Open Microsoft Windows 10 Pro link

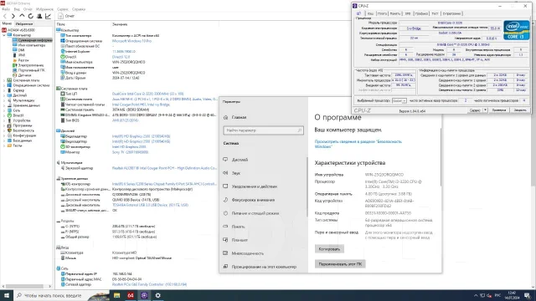(131, 41)
